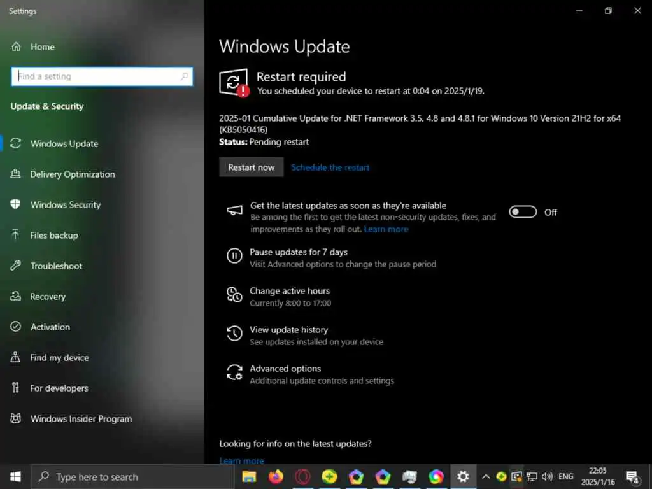This screenshot has width=652, height=489.
Task: Click the KB5050416 cumulative update text
Action: [420, 124]
